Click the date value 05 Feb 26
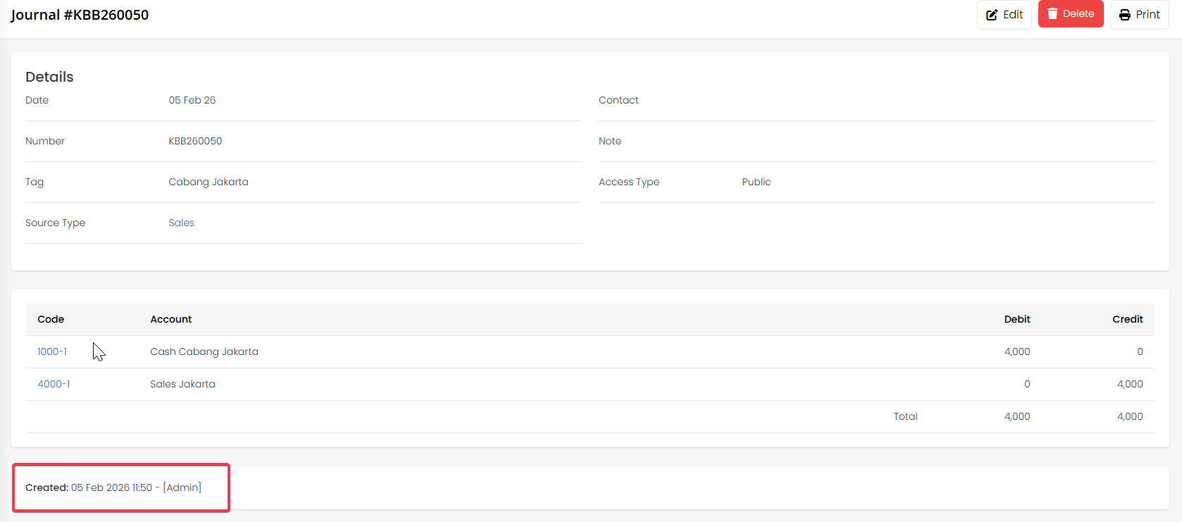The height and width of the screenshot is (522, 1182). coord(192,100)
